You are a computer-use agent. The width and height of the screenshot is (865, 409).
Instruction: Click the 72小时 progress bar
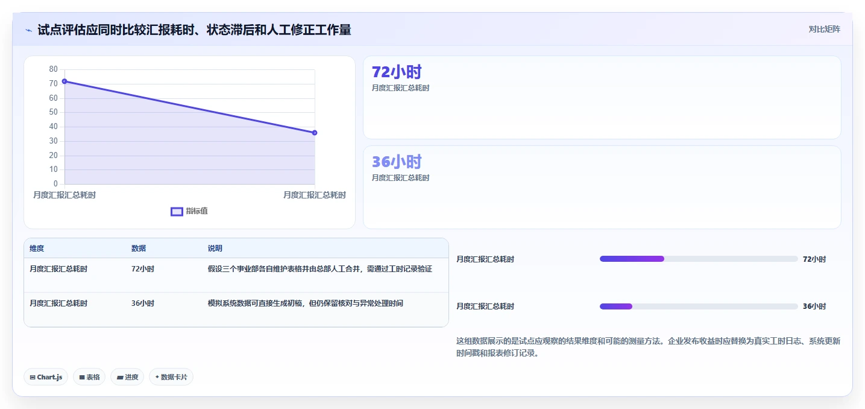(x=699, y=259)
